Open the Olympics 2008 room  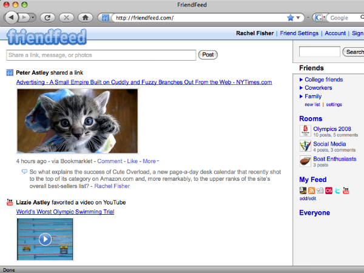tap(332, 129)
